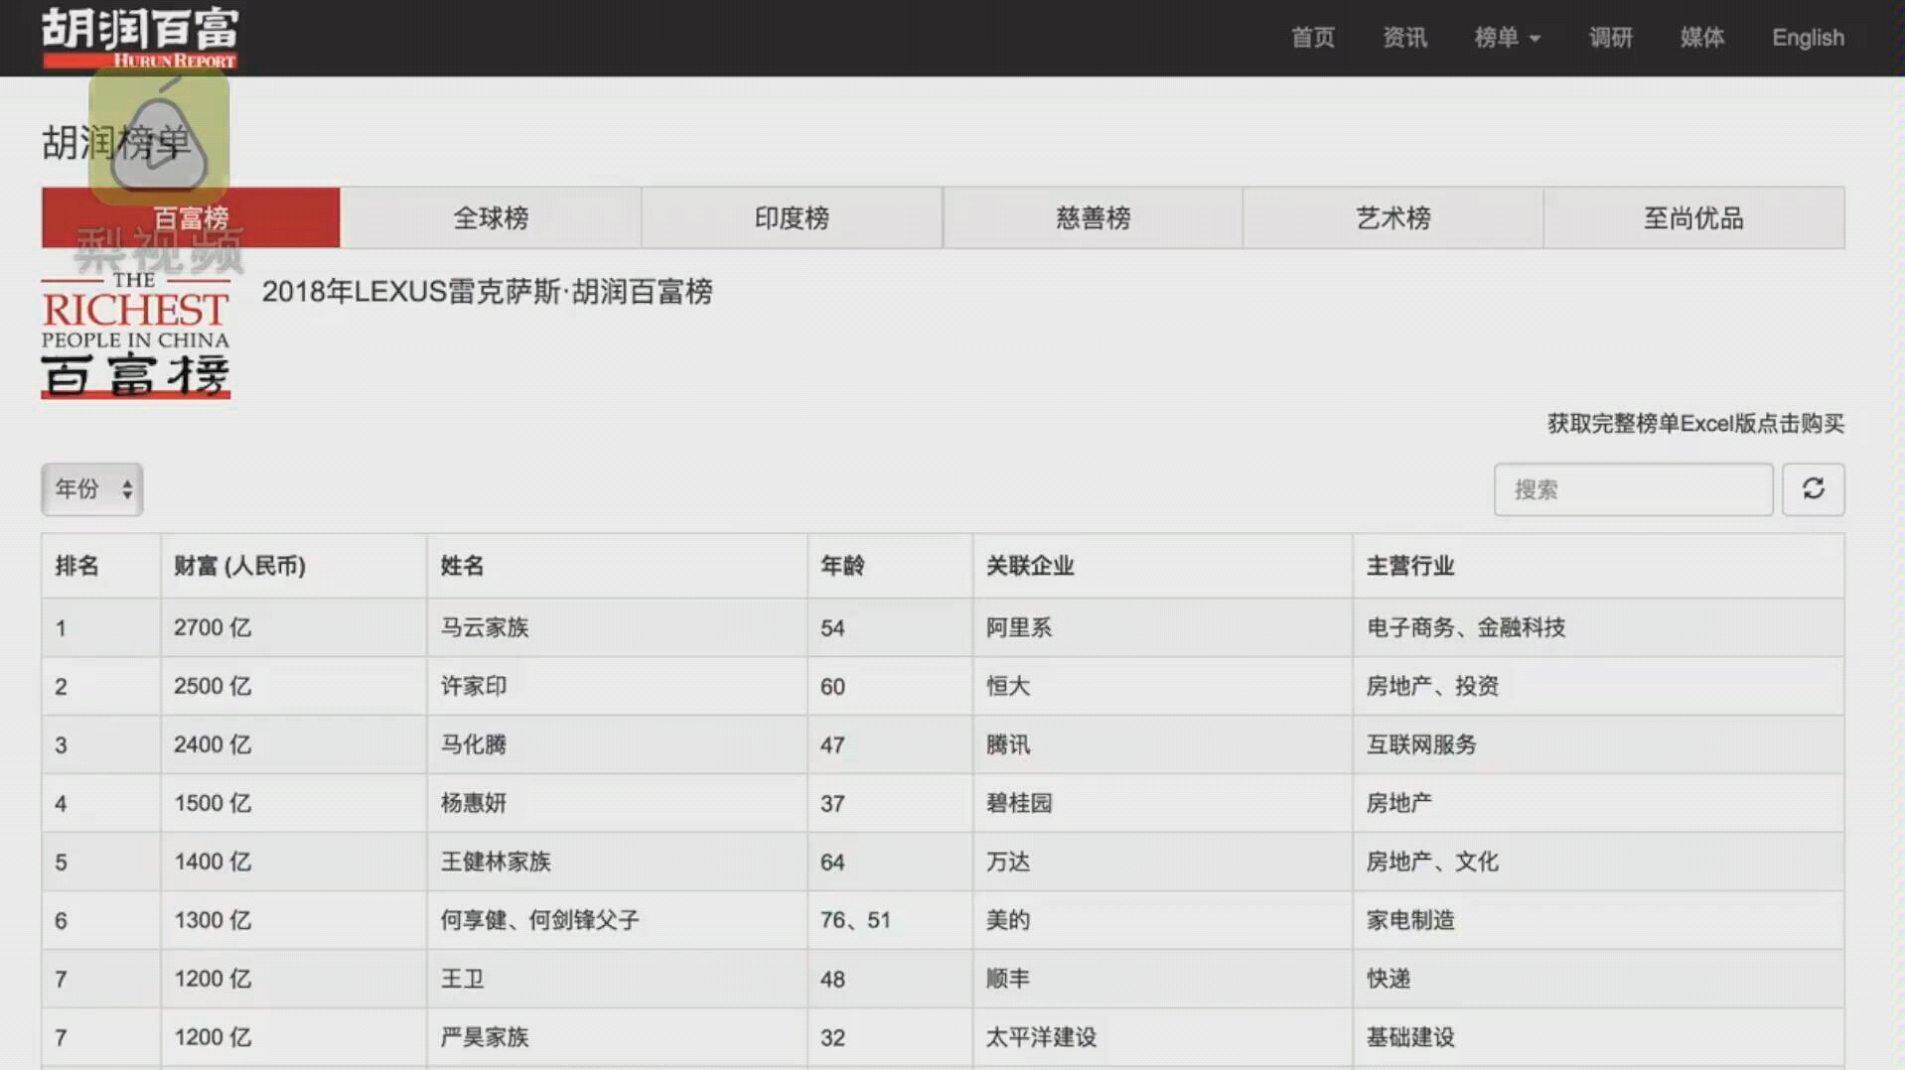Switch to the 全球榜 tab
The width and height of the screenshot is (1905, 1070).
(491, 217)
